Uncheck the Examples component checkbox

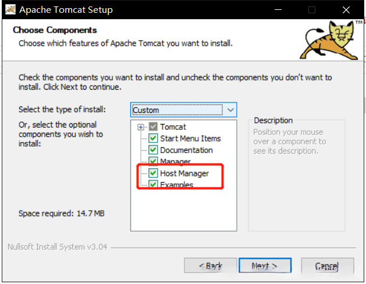coord(153,184)
